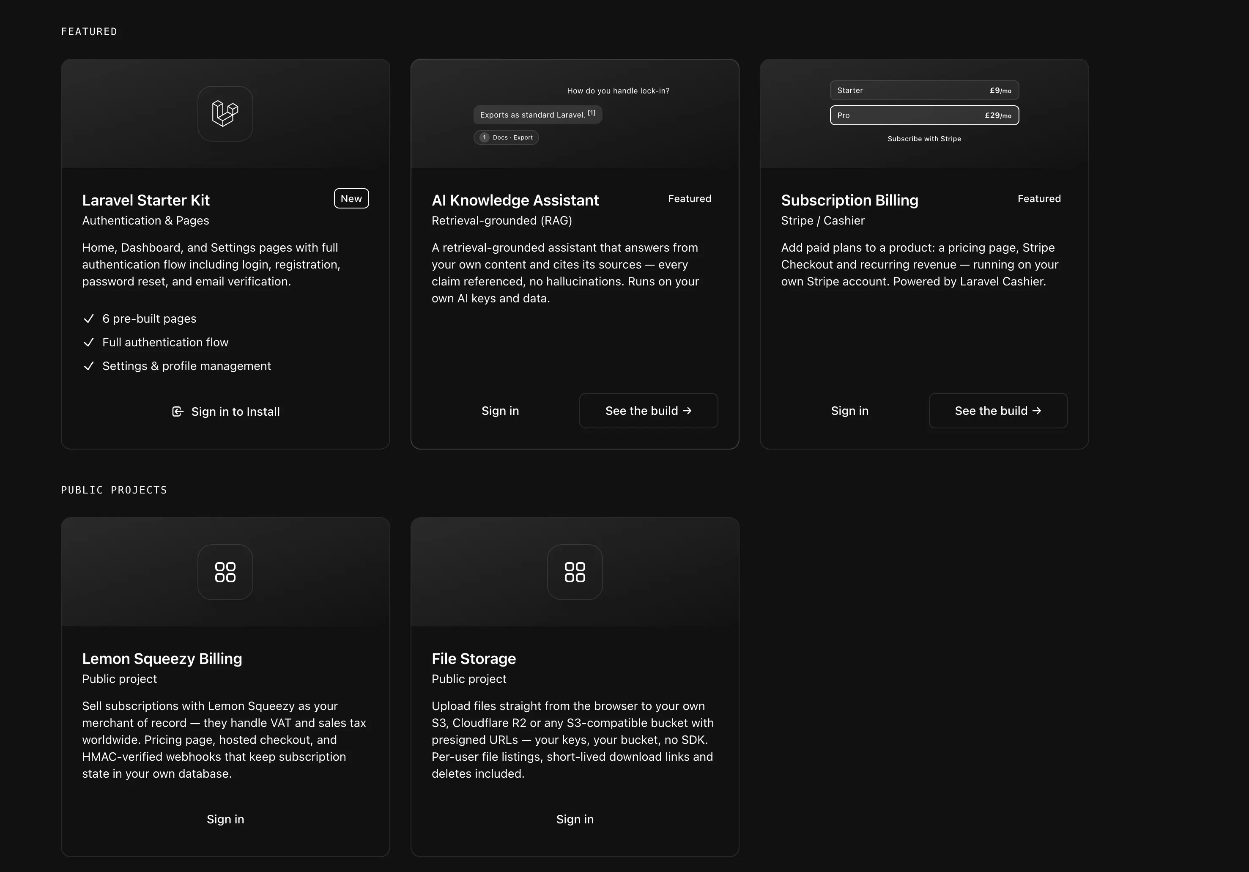Screen dimensions: 1249x872
Task: Click the Featured label on Subscription Billing
Action: pyautogui.click(x=1039, y=199)
